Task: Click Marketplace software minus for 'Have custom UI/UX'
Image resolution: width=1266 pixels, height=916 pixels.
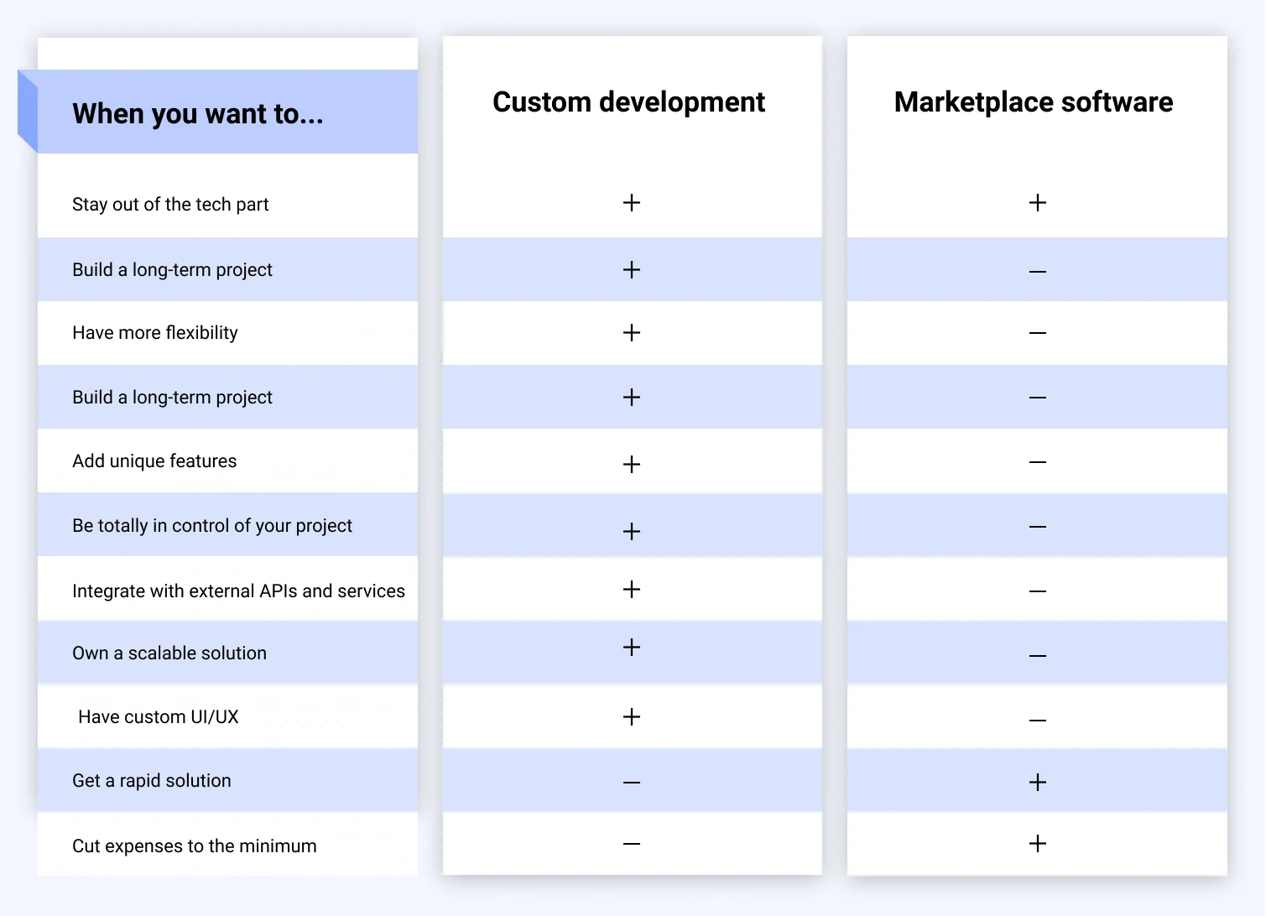Action: pyautogui.click(x=1038, y=720)
